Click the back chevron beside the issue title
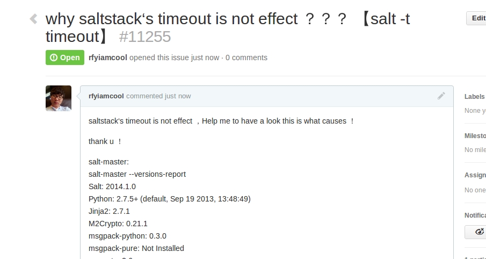 [x=33, y=19]
